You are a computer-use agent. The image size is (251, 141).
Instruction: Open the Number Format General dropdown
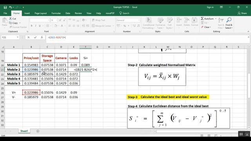click(x=139, y=20)
